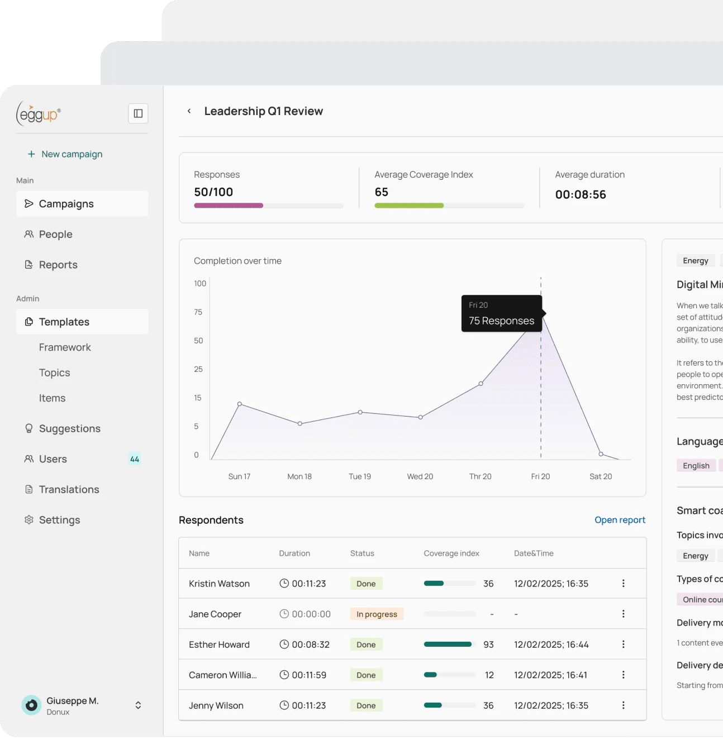The image size is (723, 740).
Task: Click the Duration column header
Action: pyautogui.click(x=294, y=553)
